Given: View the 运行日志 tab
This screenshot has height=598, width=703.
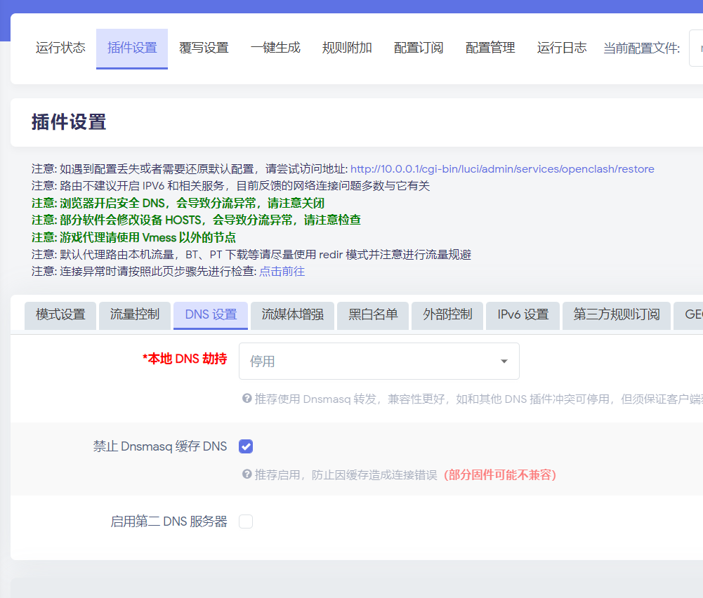Looking at the screenshot, I should click(x=562, y=48).
